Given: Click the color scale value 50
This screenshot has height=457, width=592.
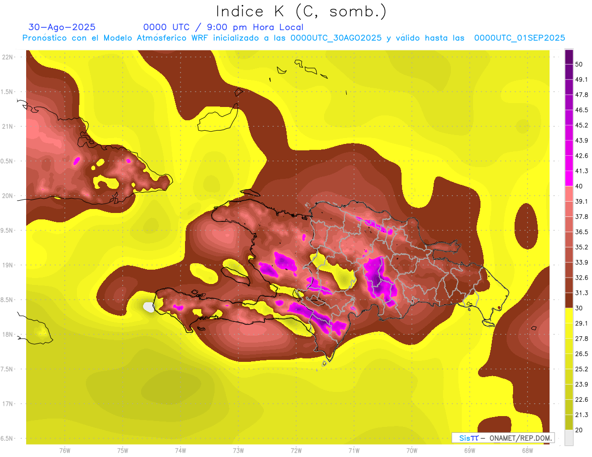Looking at the screenshot, I should click(x=580, y=64).
